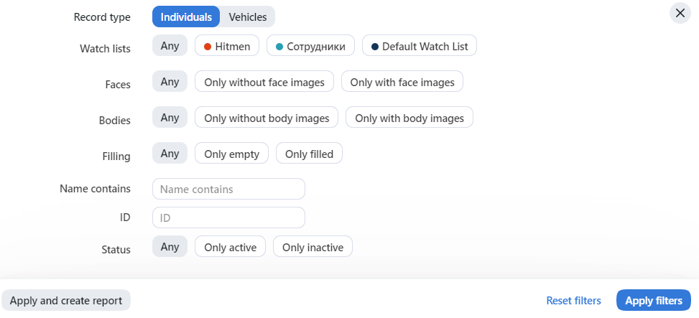Set Faces filter to Any
This screenshot has width=699, height=318.
(170, 82)
